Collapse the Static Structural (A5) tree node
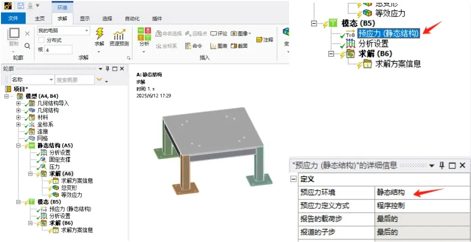 [x=19, y=146]
